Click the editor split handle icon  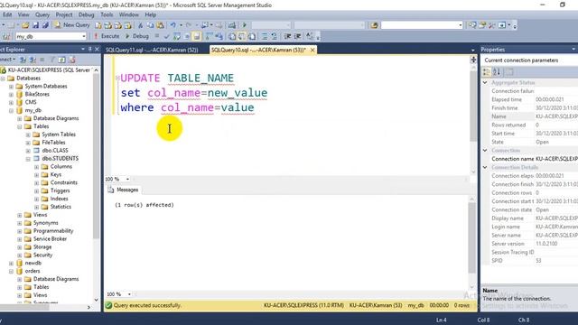(473, 60)
